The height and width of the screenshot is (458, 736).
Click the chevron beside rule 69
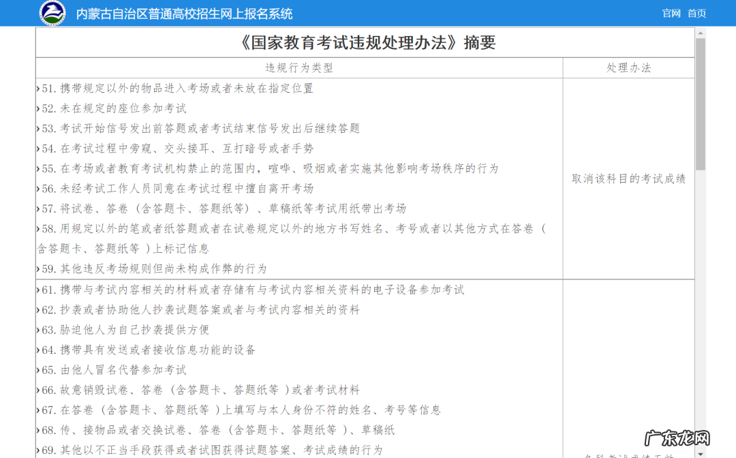pos(40,450)
